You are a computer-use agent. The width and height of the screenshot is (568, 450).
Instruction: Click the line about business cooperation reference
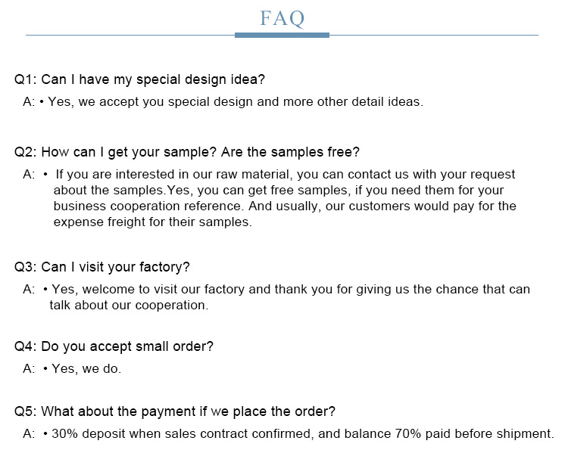[x=285, y=206]
